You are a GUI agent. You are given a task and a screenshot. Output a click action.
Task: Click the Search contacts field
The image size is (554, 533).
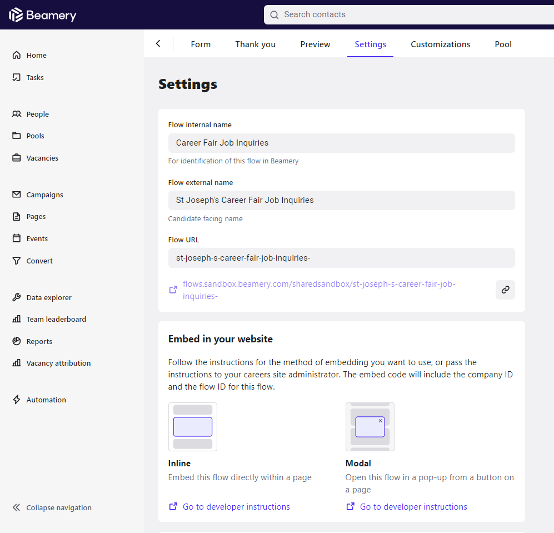(x=409, y=15)
